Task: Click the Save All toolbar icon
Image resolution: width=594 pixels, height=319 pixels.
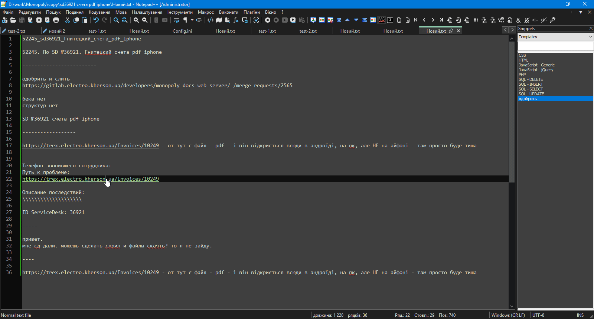Action: click(x=30, y=20)
